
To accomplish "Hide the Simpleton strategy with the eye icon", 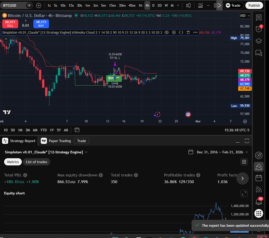I will (x=167, y=32).
